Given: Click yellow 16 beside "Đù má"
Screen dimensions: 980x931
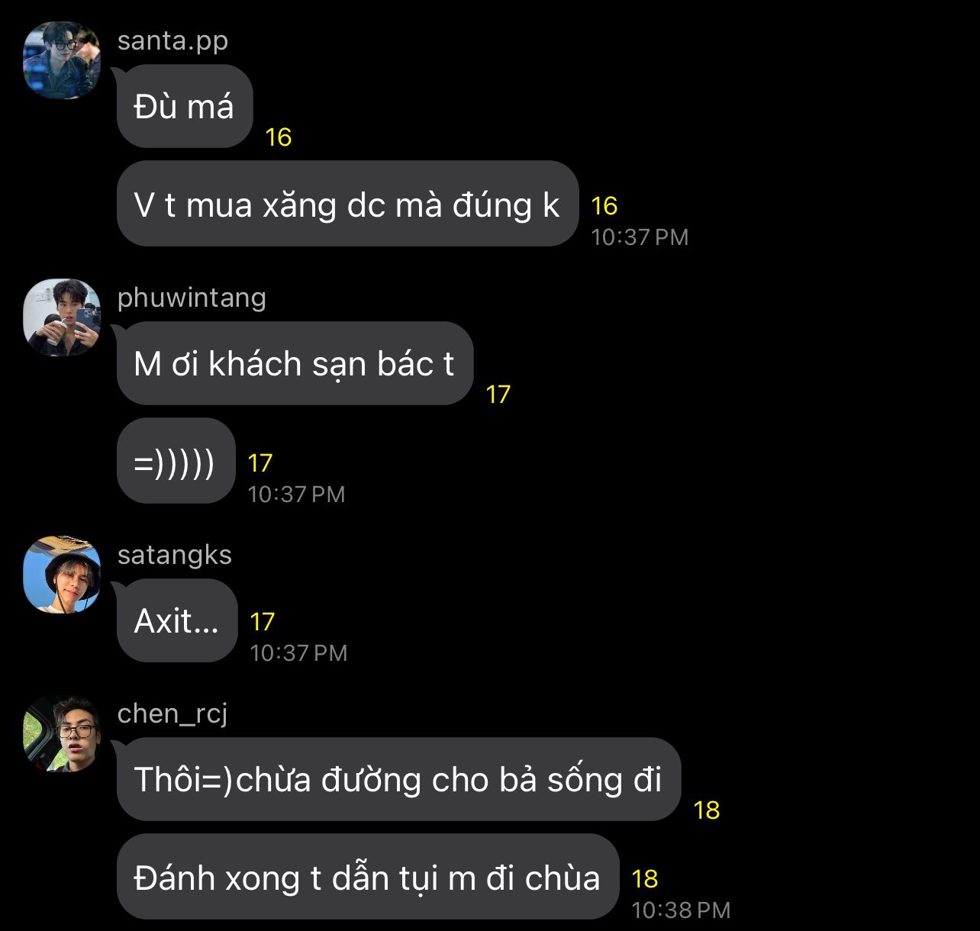Looking at the screenshot, I should pyautogui.click(x=279, y=137).
